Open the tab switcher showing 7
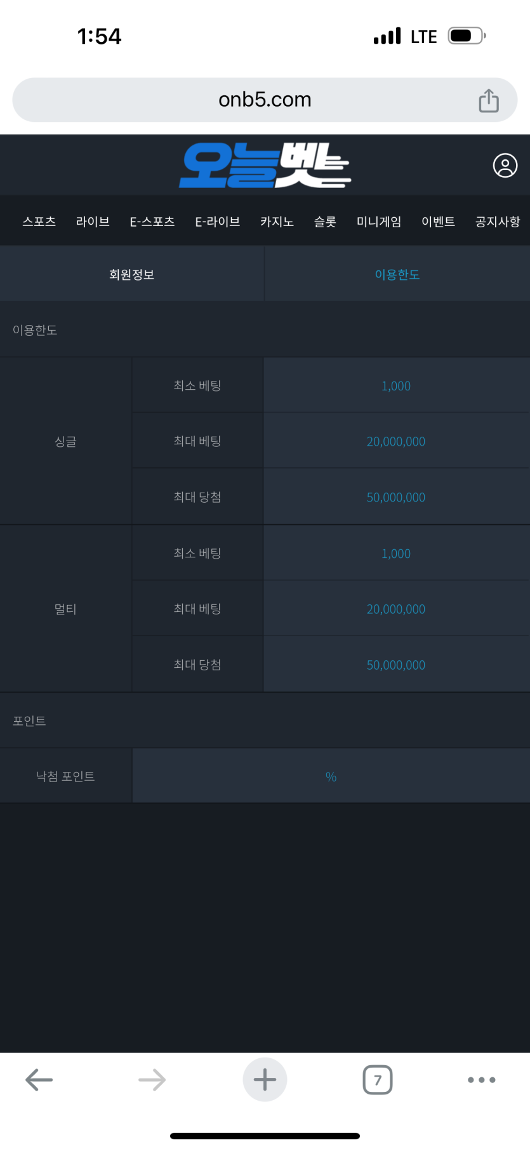Image resolution: width=530 pixels, height=1149 pixels. click(378, 1080)
